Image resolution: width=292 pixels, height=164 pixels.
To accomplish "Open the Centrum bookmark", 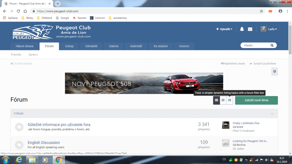I will click(x=98, y=18).
